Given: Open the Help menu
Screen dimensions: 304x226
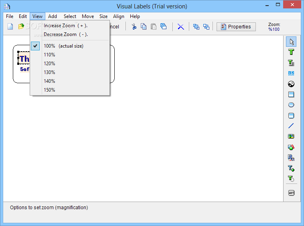Looking at the screenshot, I should point(135,16).
